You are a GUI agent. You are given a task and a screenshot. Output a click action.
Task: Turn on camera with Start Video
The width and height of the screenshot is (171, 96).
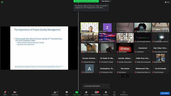tap(15, 93)
